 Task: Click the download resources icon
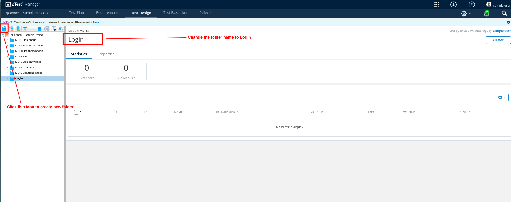pos(454,4)
